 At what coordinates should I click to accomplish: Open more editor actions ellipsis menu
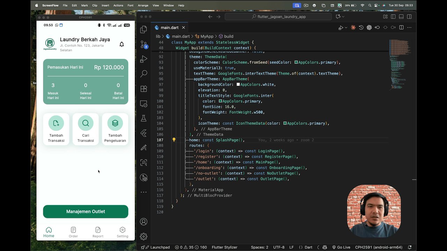pos(409,28)
